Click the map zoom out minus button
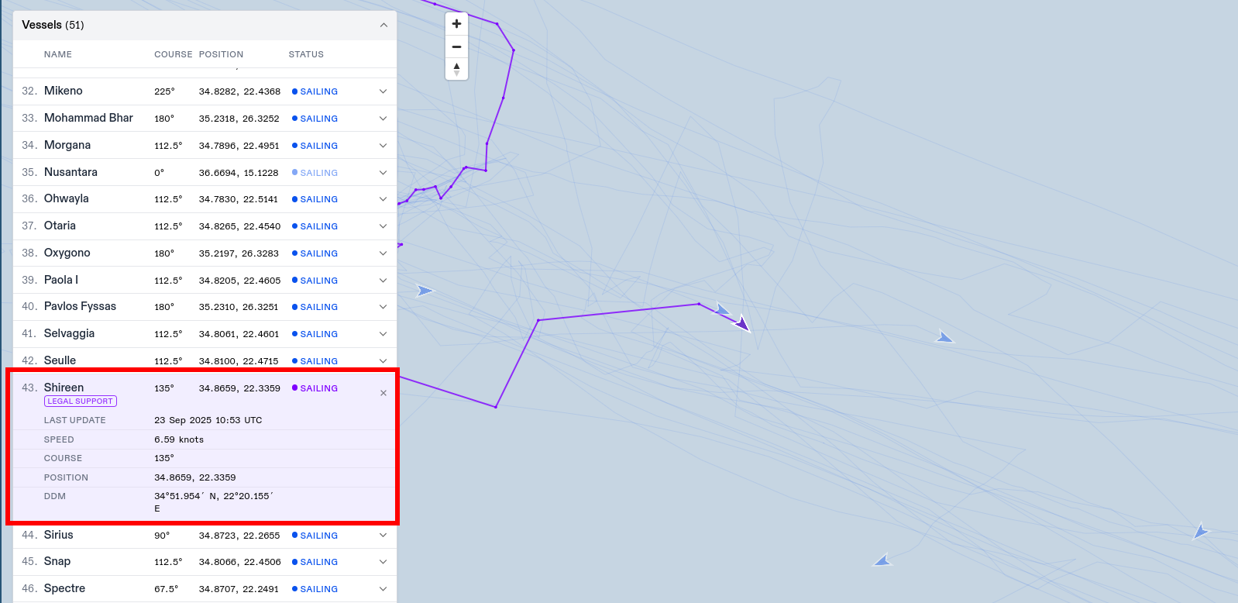 (456, 47)
